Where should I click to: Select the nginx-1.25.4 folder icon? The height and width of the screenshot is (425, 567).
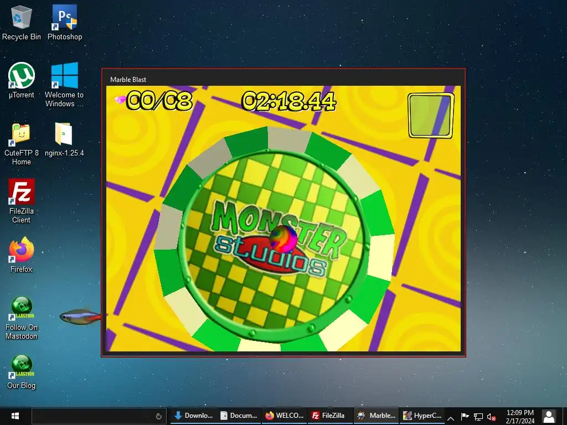coord(64,139)
